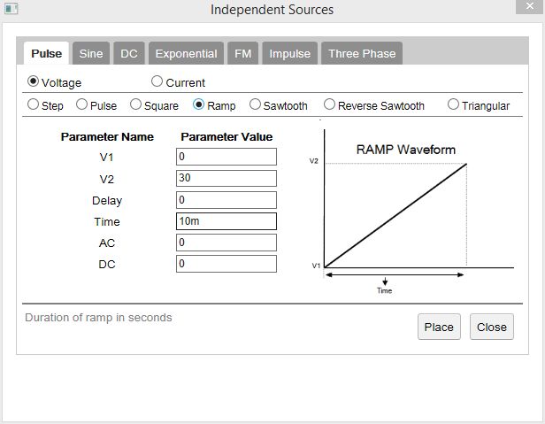This screenshot has width=545, height=424.
Task: Switch to the Exponential tab
Action: [186, 54]
